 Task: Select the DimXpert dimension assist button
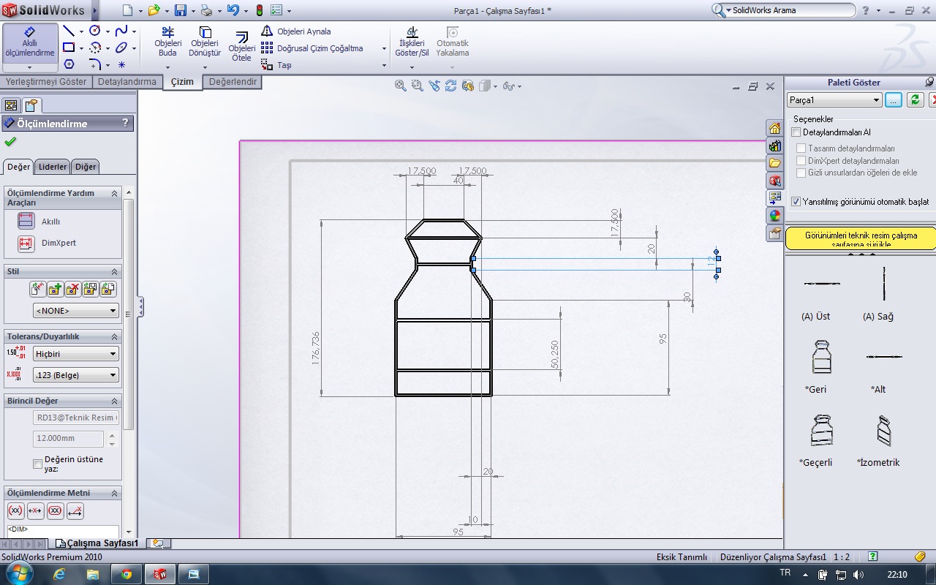point(26,243)
